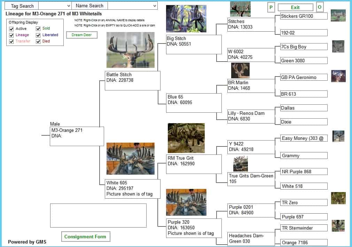Click the Exit button

(295, 7)
